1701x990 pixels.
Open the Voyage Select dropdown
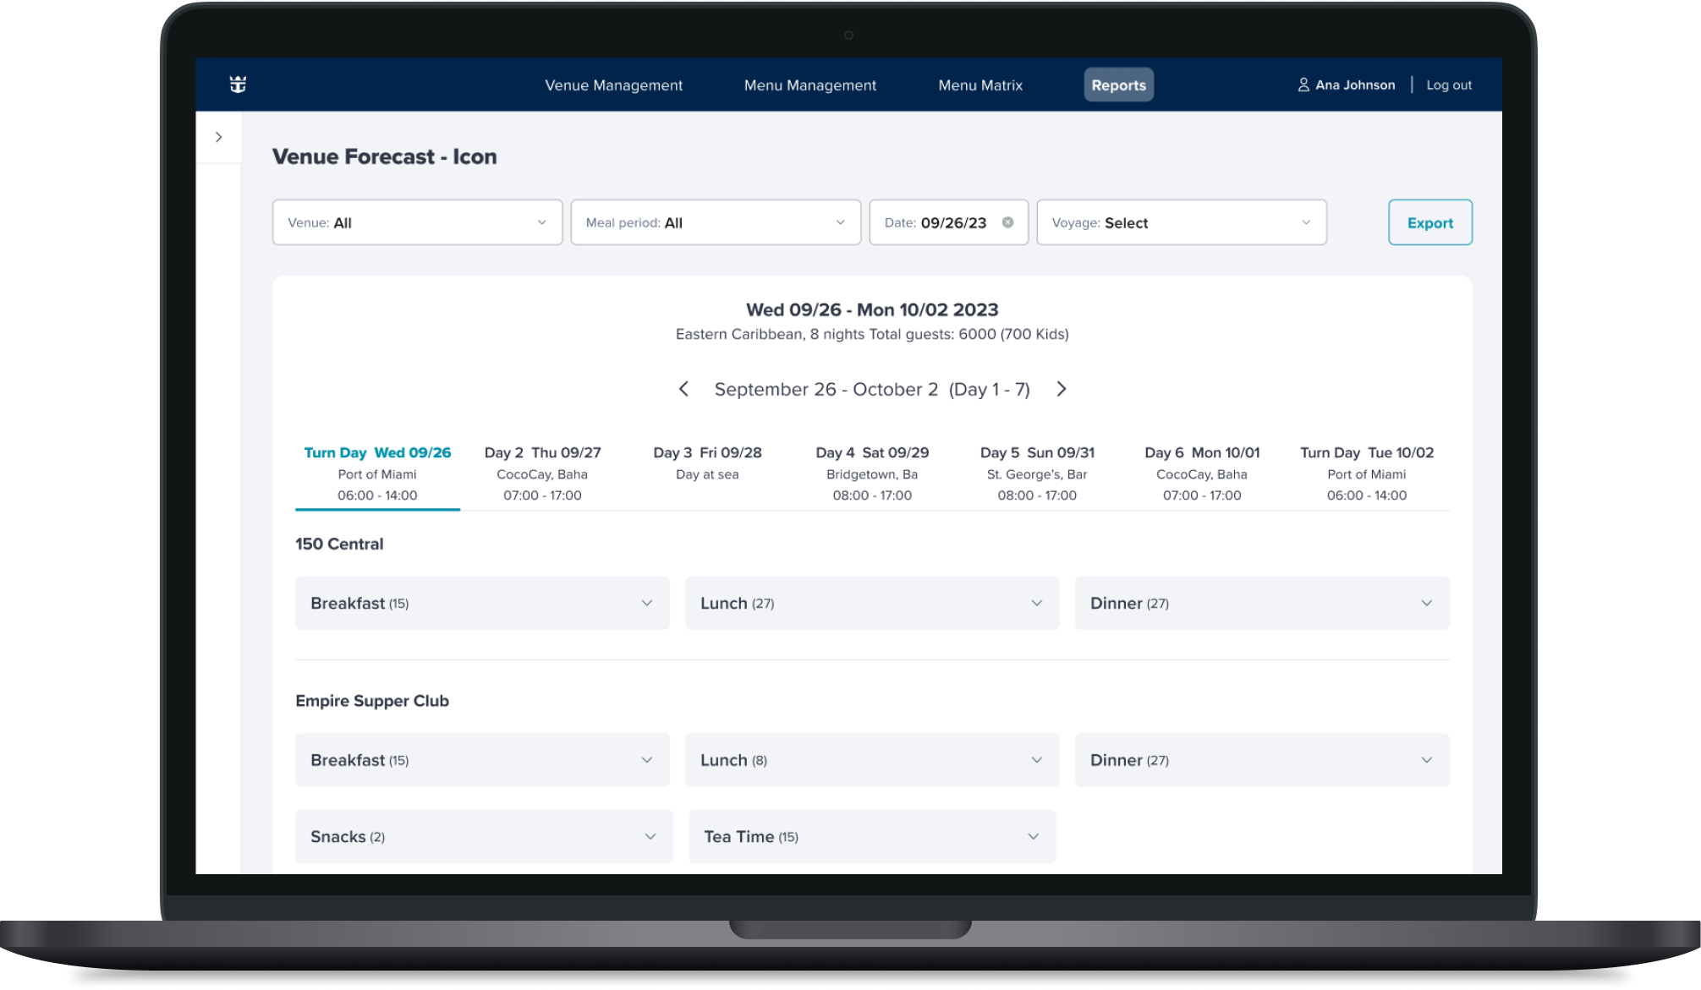[1181, 222]
